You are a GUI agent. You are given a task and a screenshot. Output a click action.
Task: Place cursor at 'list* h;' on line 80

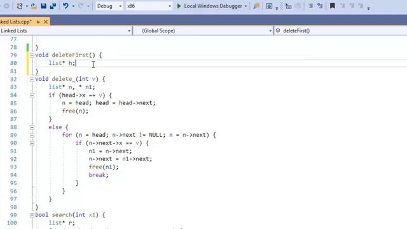point(62,63)
